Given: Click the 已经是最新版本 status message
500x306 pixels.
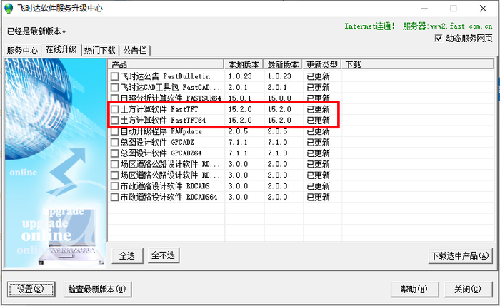Looking at the screenshot, I should (x=36, y=31).
